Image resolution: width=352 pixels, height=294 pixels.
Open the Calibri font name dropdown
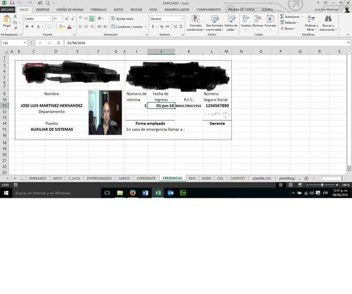[x=50, y=19]
